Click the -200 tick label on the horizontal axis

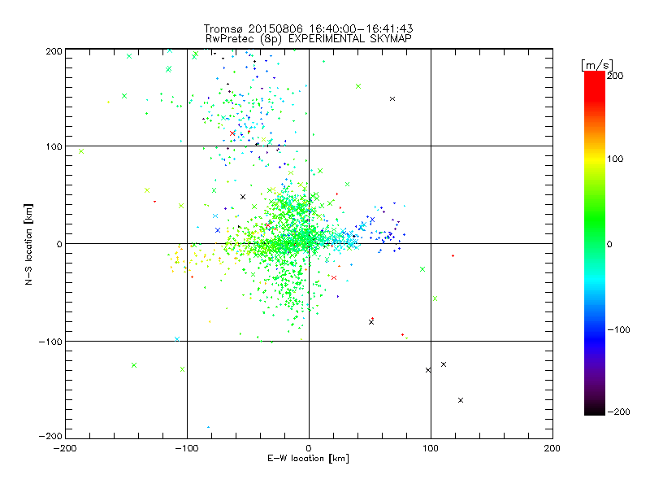tap(65, 447)
